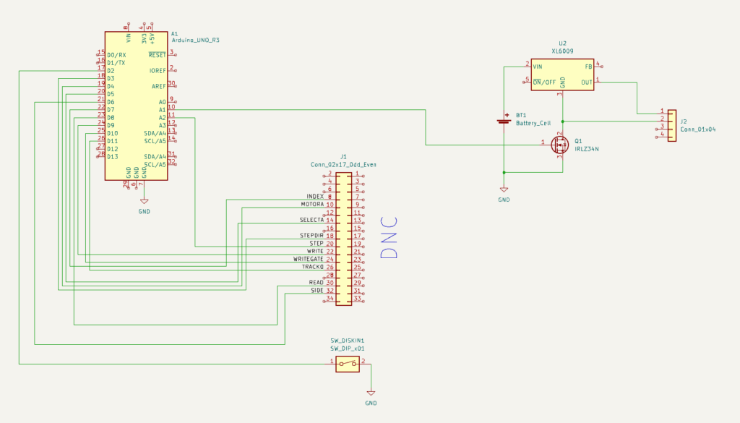Viewport: 740px width, 423px height.
Task: Click the INDEX label on connector J1
Action: (x=315, y=197)
